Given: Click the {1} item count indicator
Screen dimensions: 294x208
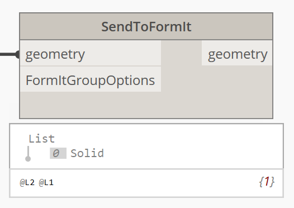Looking at the screenshot, I should coord(267,182).
